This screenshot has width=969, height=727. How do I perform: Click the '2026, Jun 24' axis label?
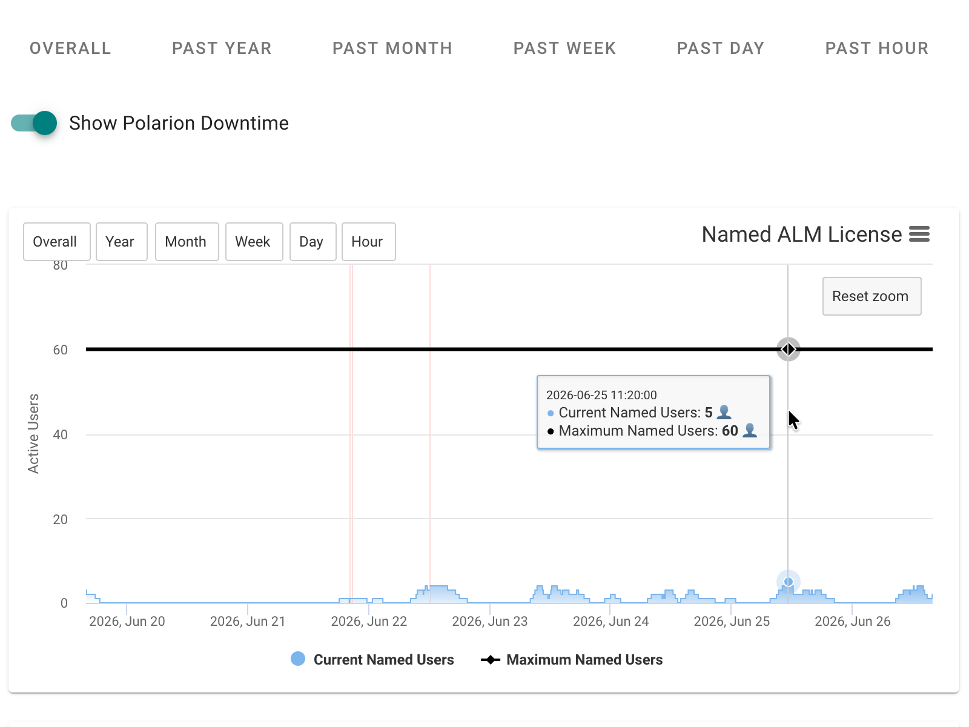[x=611, y=622]
